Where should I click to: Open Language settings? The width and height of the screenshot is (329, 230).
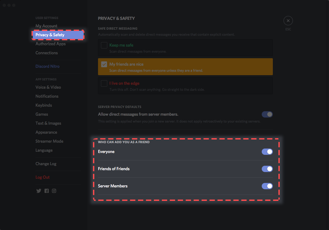[x=44, y=150]
